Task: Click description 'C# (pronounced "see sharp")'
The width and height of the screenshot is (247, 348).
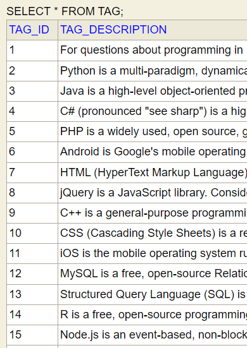Action: coord(153,111)
